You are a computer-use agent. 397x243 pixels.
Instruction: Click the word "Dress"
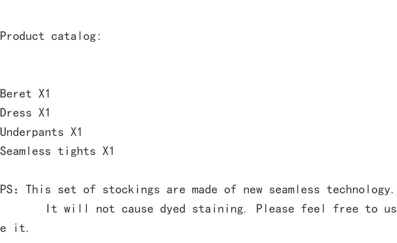tap(16, 113)
